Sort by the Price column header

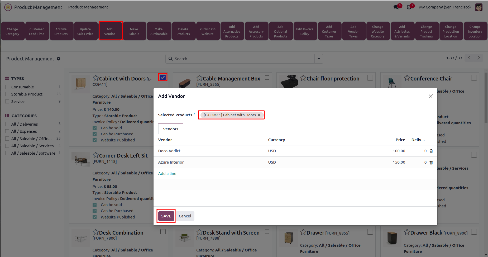click(400, 140)
